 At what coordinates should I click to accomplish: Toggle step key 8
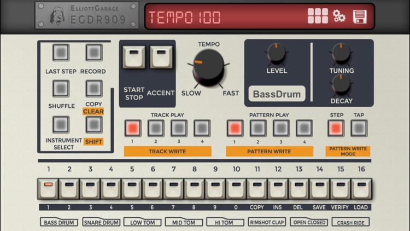coord(195,189)
